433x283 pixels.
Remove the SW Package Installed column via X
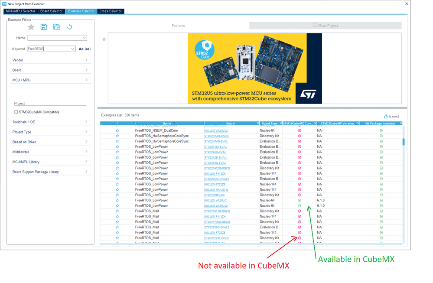coord(400,124)
